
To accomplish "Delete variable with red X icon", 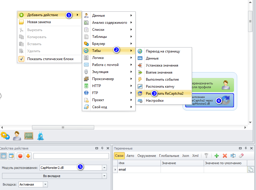I will coord(225,156).
